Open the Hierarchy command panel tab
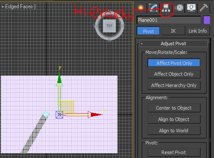The height and width of the screenshot is (158, 214). point(166,8)
